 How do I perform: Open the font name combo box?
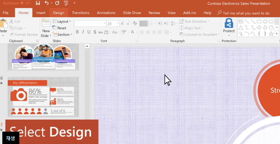tap(90, 24)
